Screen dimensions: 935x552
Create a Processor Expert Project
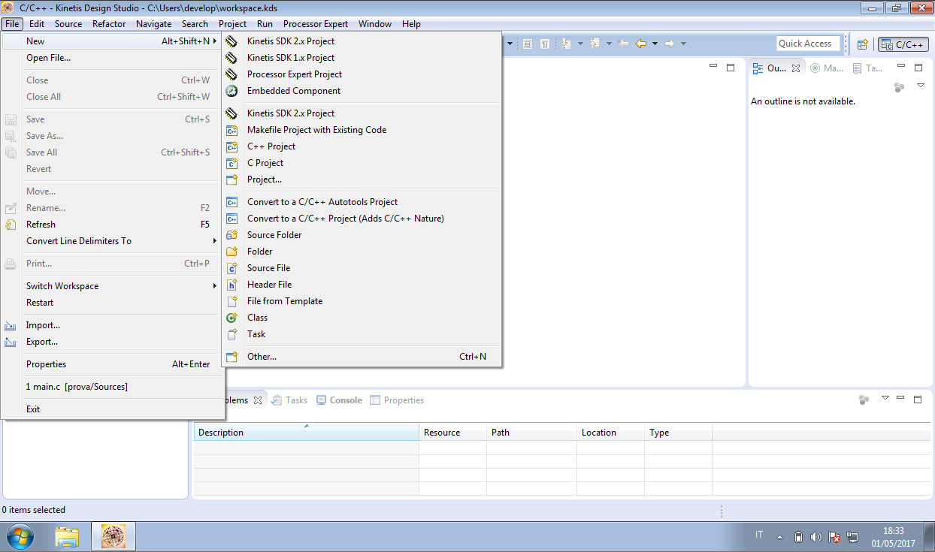click(362, 74)
